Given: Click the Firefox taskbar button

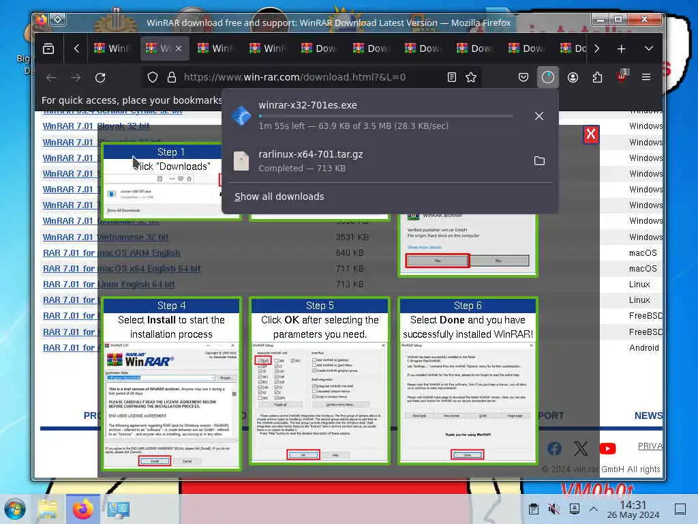Looking at the screenshot, I should click(x=82, y=509).
